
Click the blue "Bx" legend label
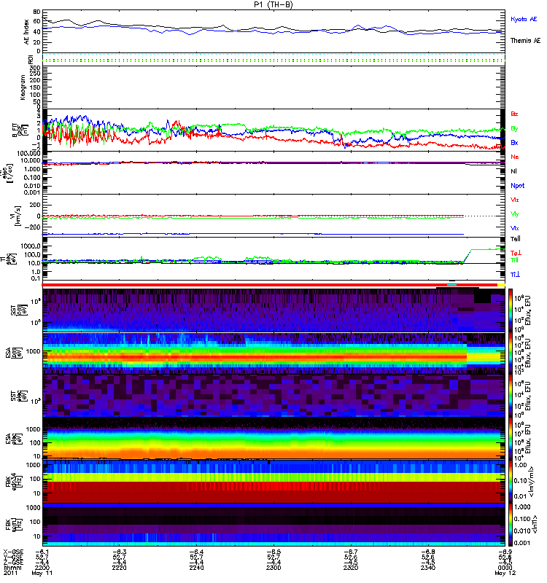click(514, 143)
